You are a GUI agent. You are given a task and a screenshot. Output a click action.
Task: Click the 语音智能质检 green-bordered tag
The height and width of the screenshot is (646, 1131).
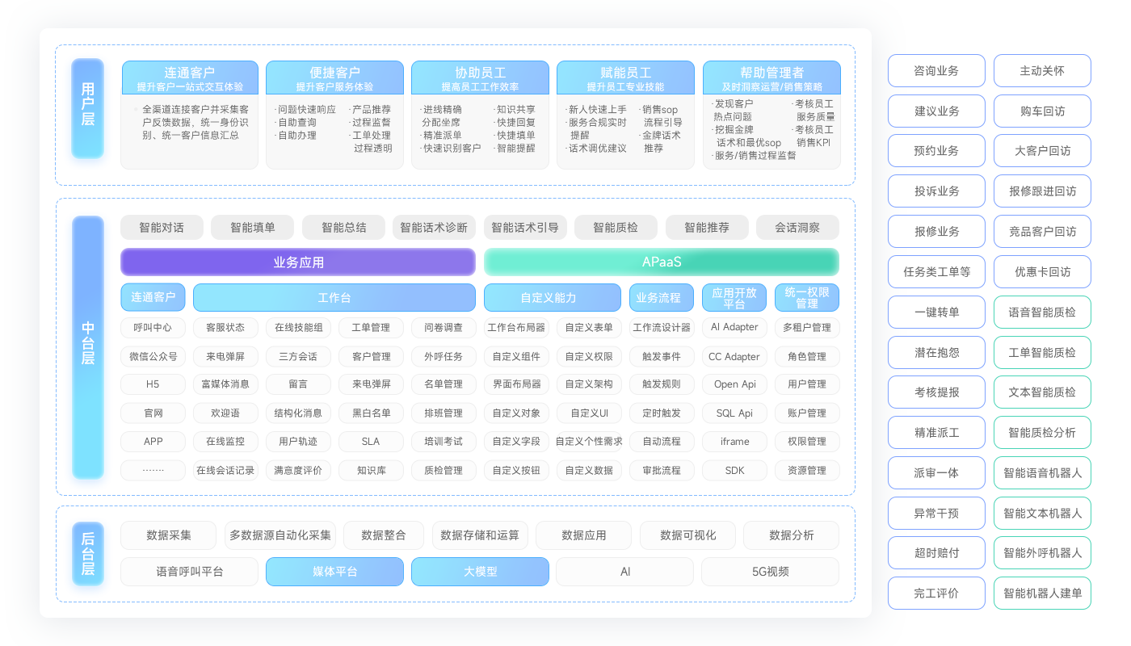1042,313
